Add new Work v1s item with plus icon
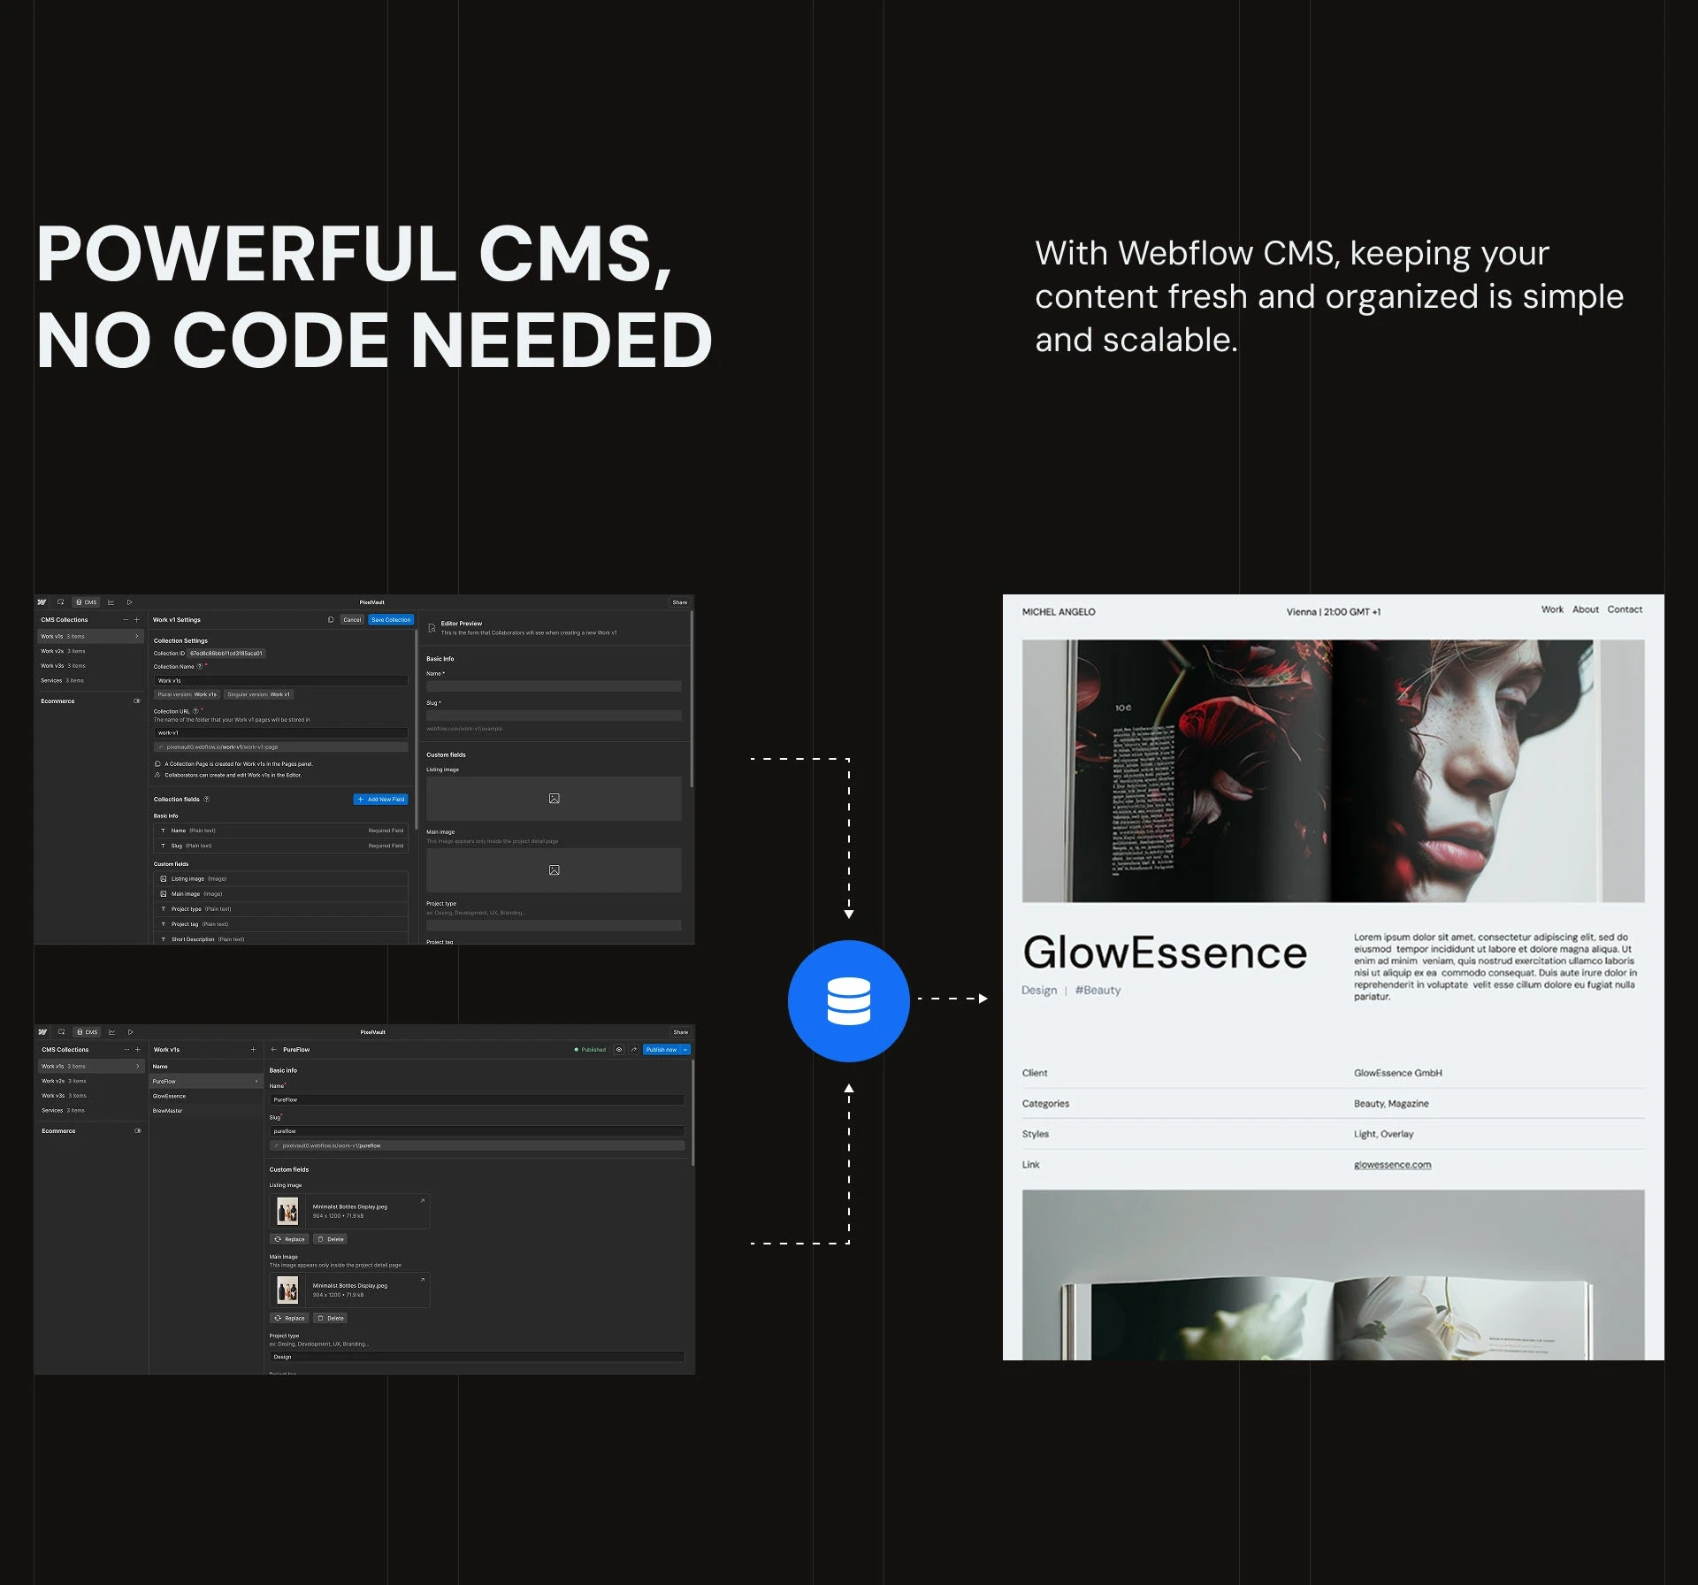 [253, 1050]
